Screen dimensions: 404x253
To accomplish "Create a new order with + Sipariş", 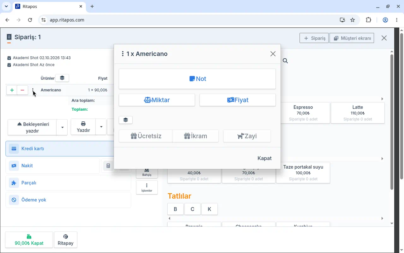I will [x=314, y=38].
